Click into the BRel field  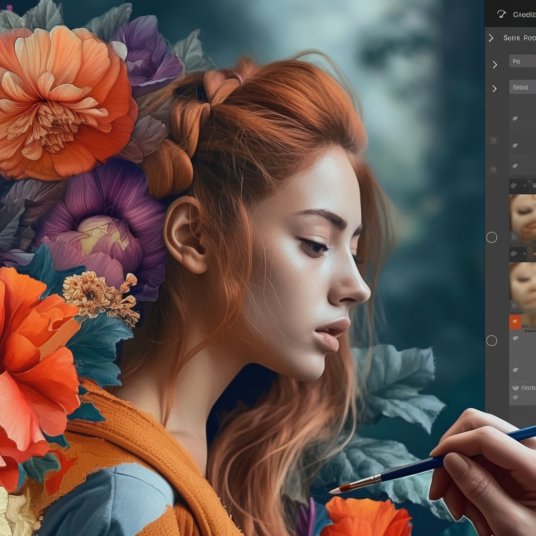click(523, 87)
